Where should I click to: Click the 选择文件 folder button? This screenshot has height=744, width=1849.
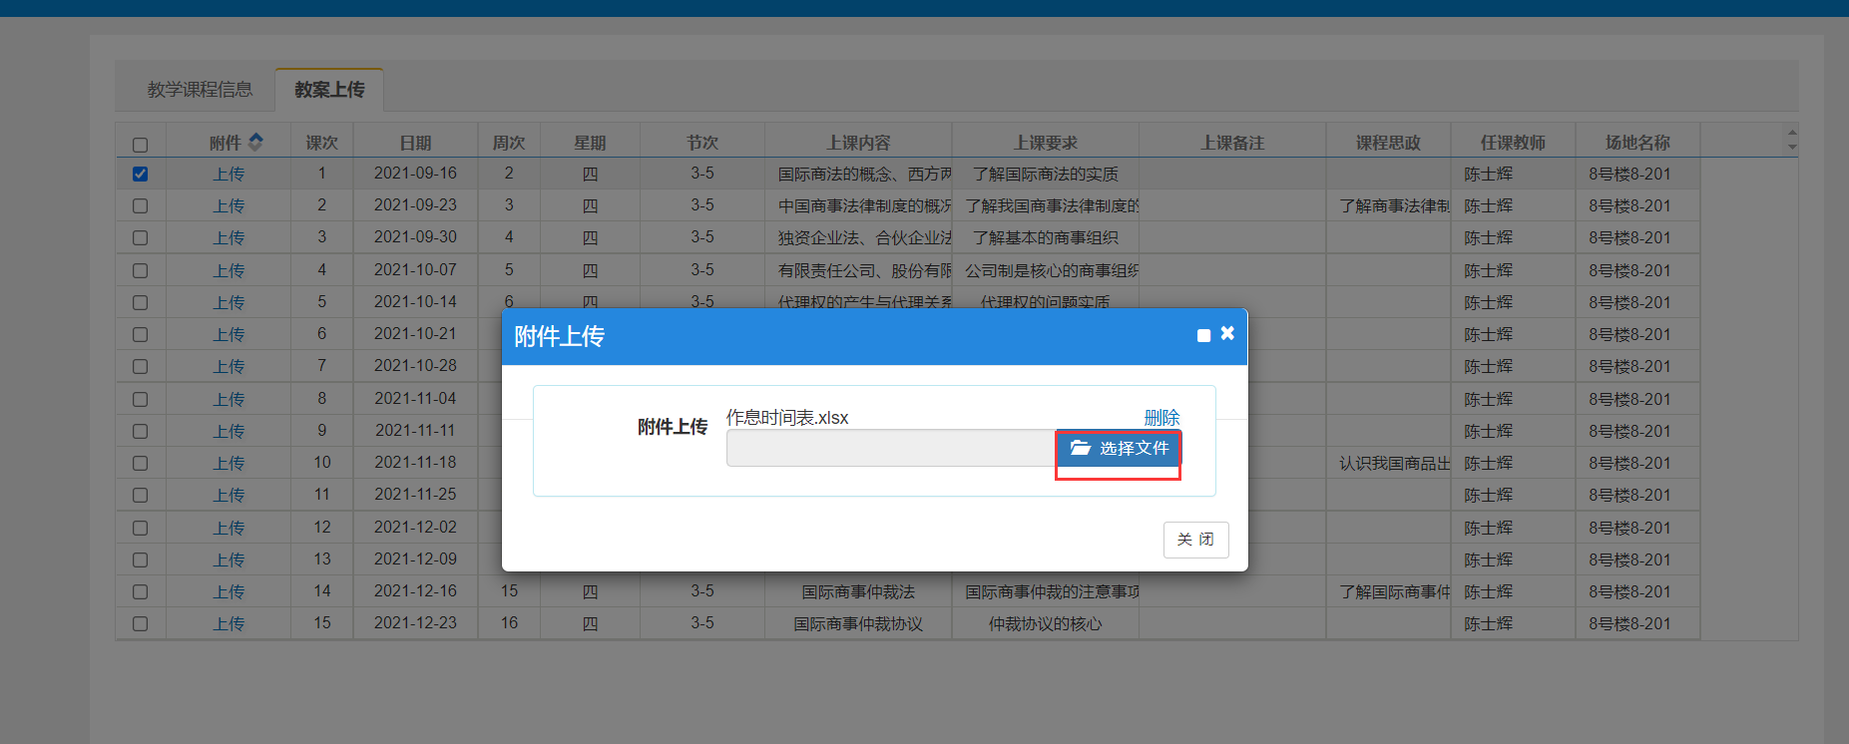1119,449
